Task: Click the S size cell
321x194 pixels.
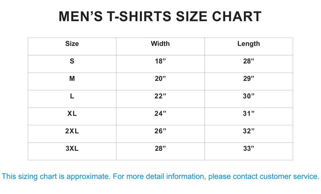Action: [72, 61]
